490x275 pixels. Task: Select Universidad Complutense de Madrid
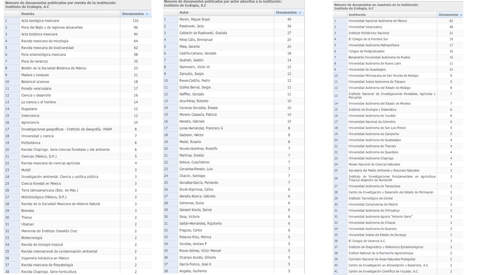tap(398, 205)
